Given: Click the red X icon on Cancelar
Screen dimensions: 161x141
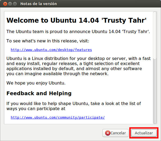Looking at the screenshot, I should (108, 133).
